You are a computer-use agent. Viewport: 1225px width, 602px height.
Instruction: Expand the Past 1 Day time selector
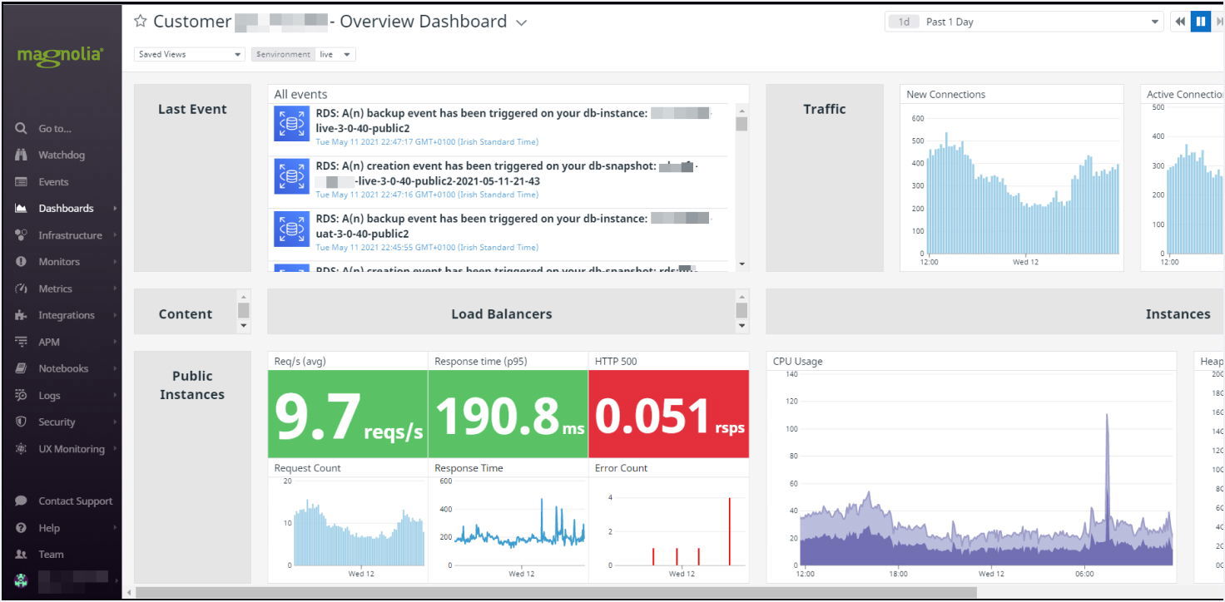coord(1024,22)
